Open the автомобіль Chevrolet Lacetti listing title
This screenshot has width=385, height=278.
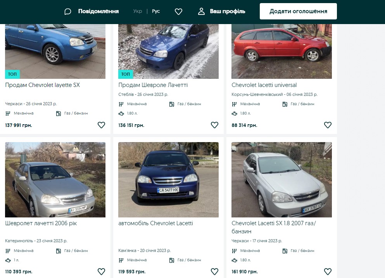156,223
